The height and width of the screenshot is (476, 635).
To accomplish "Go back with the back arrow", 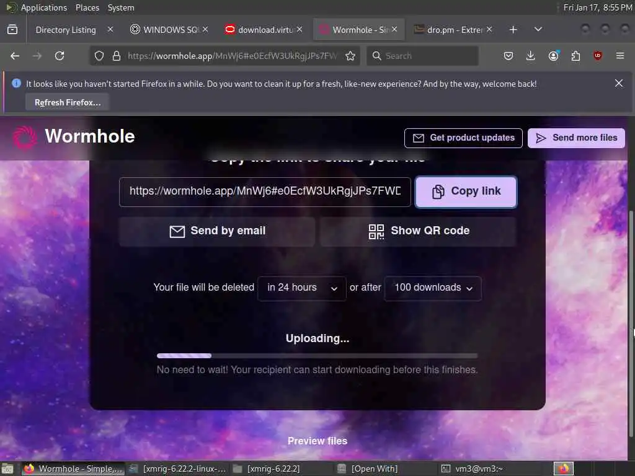I will [x=15, y=56].
